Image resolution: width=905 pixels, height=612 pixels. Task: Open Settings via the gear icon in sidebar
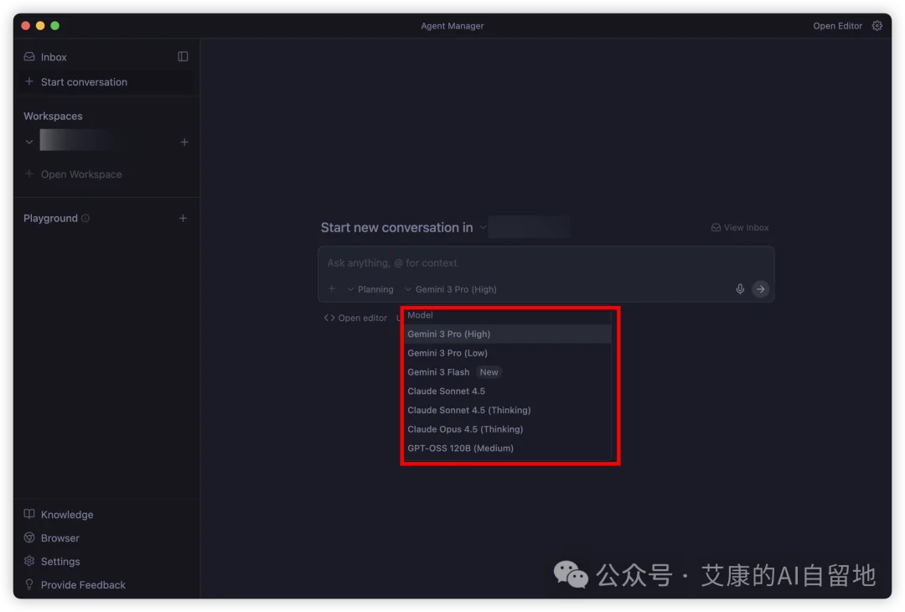(29, 561)
